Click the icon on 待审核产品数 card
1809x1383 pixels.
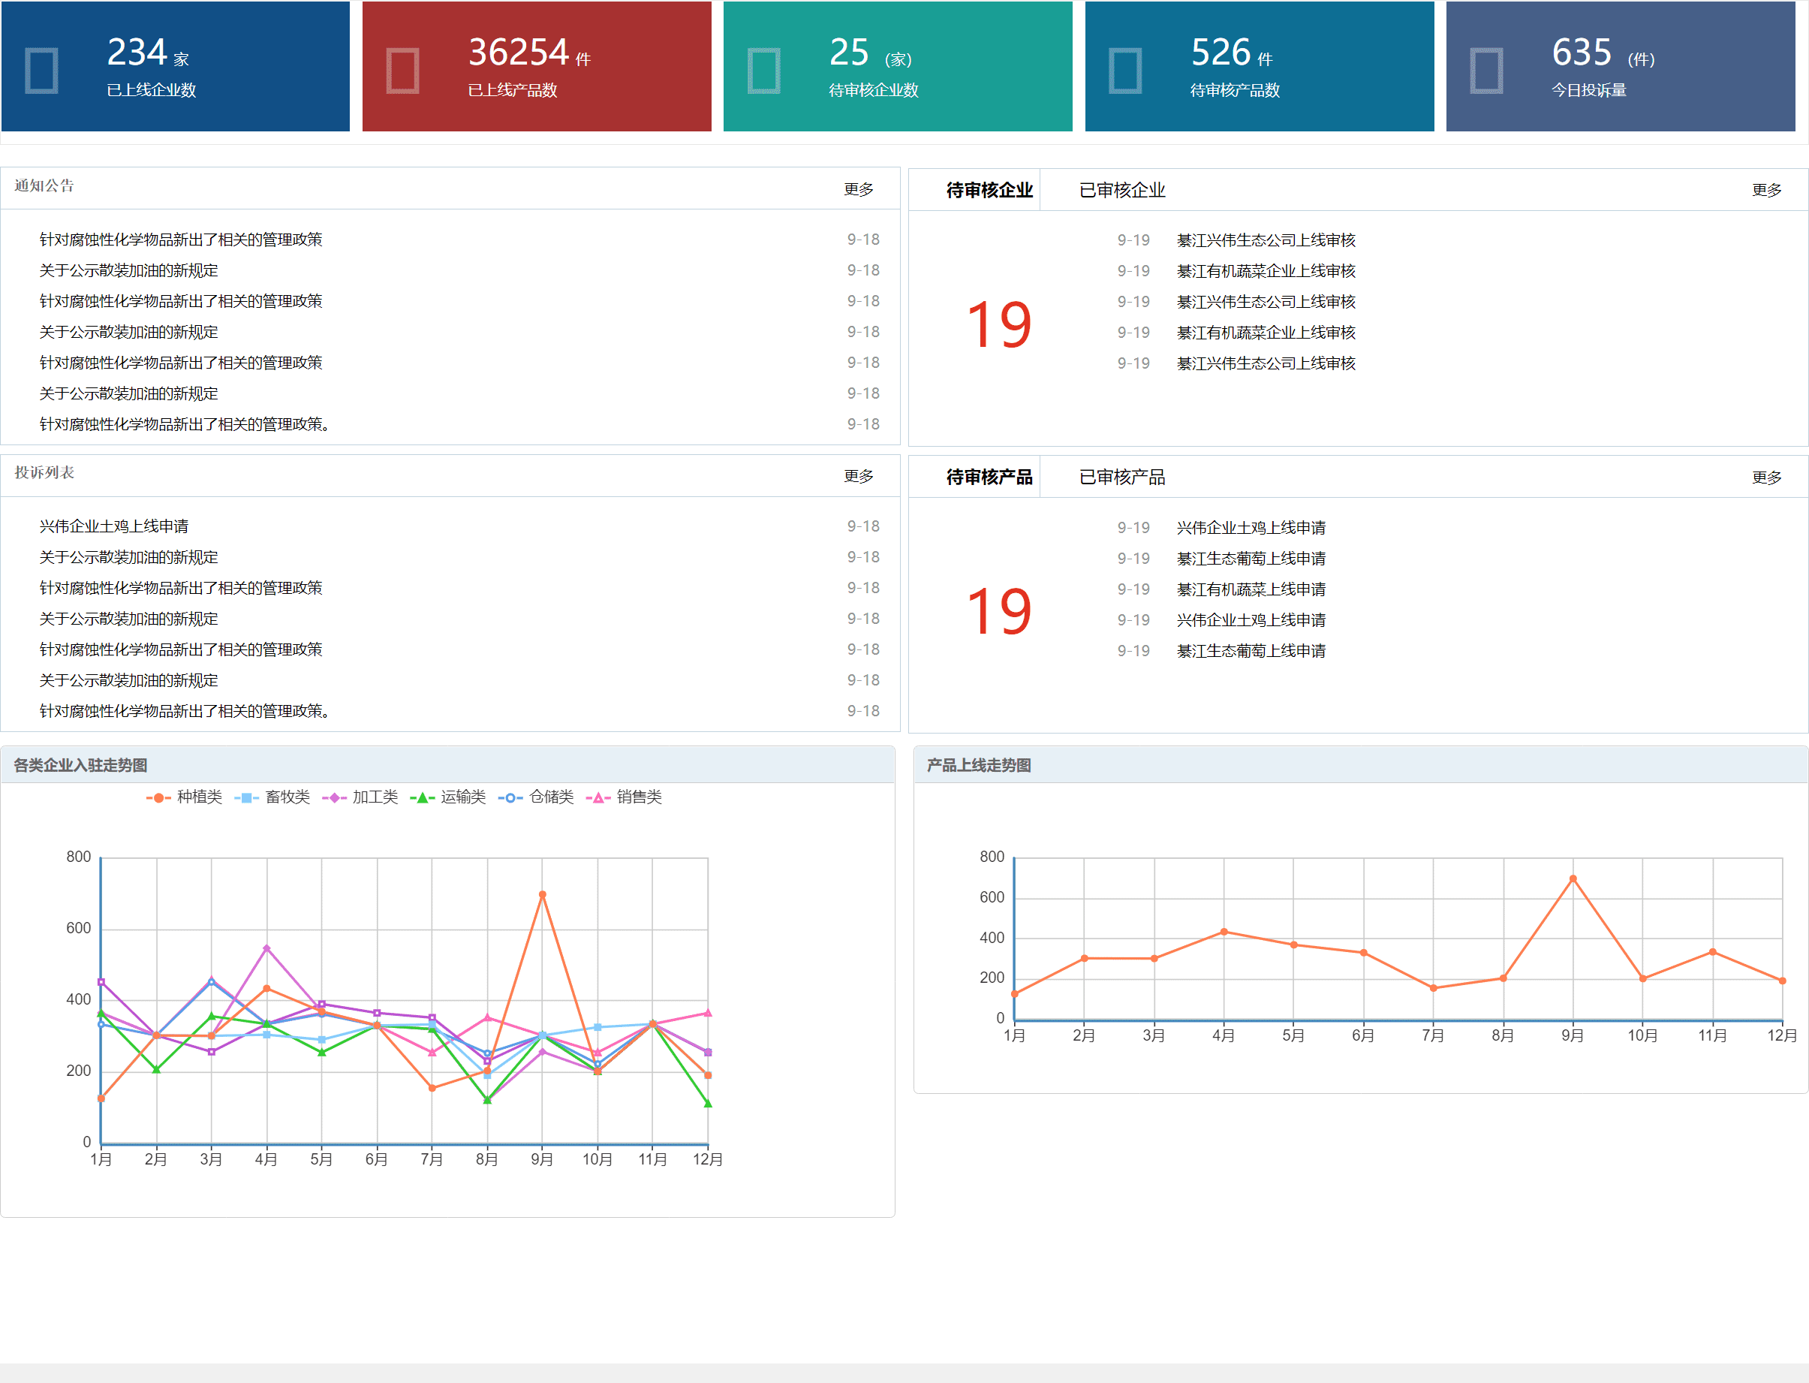click(1125, 71)
